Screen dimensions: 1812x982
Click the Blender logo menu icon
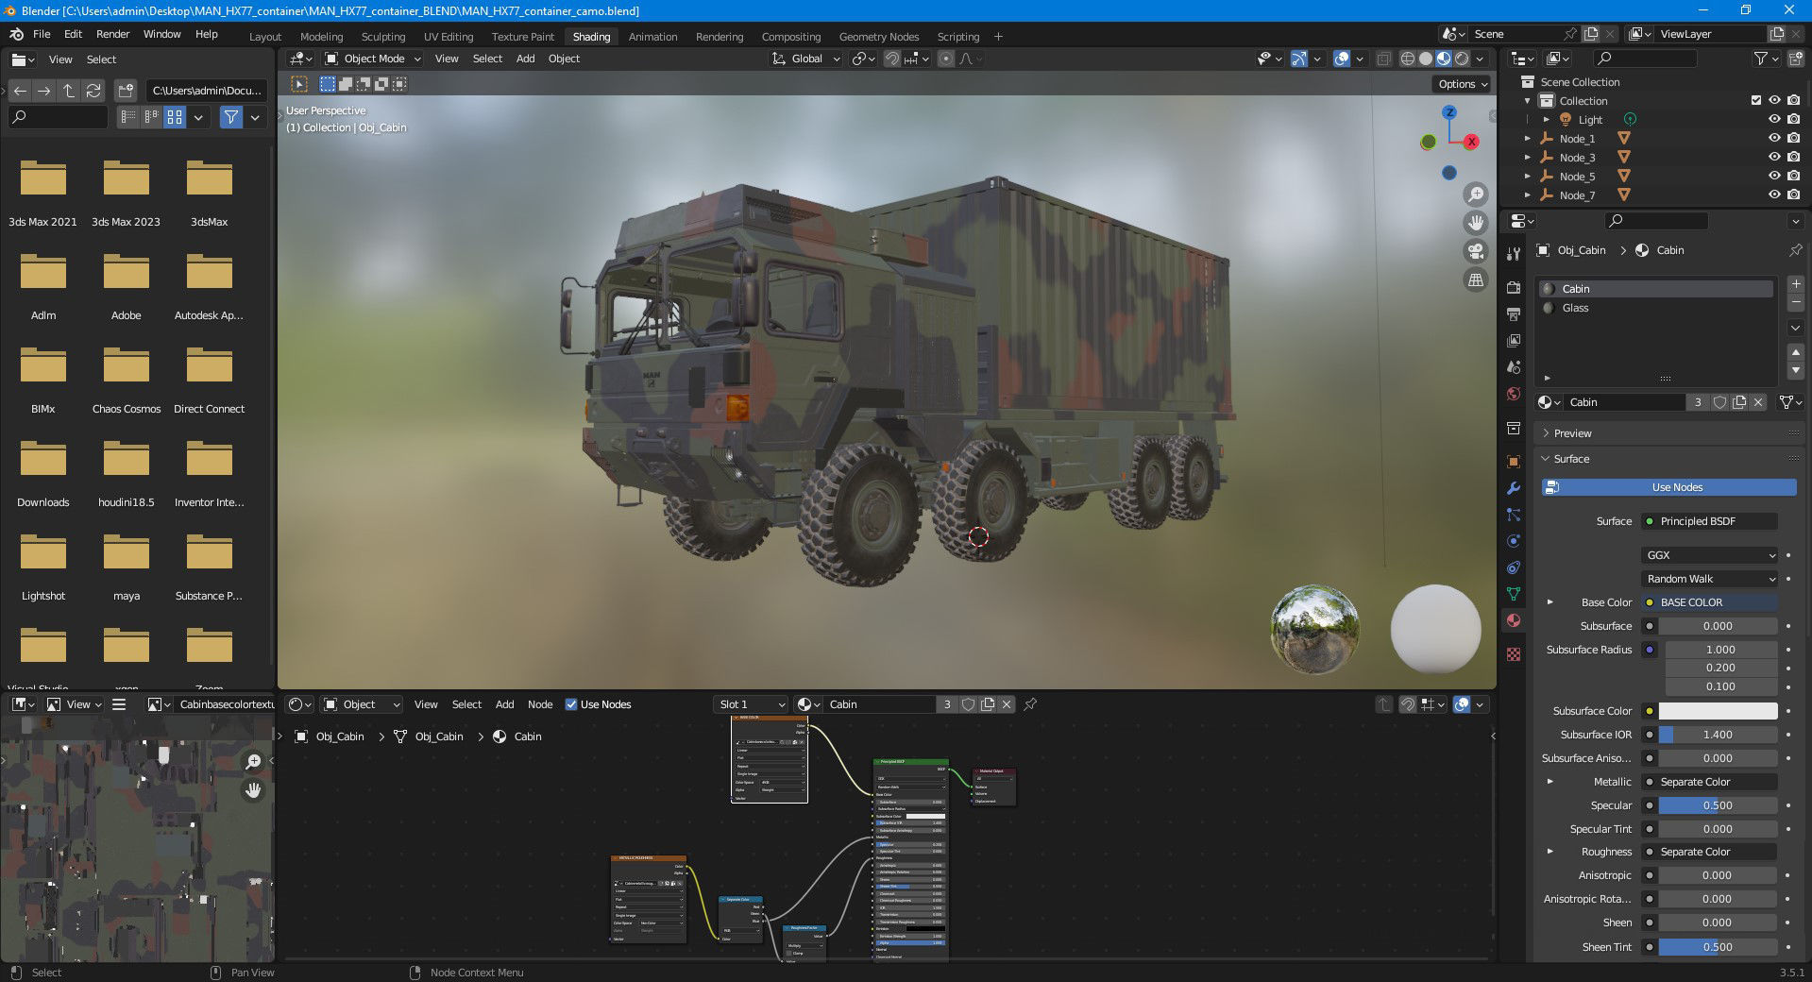(16, 34)
